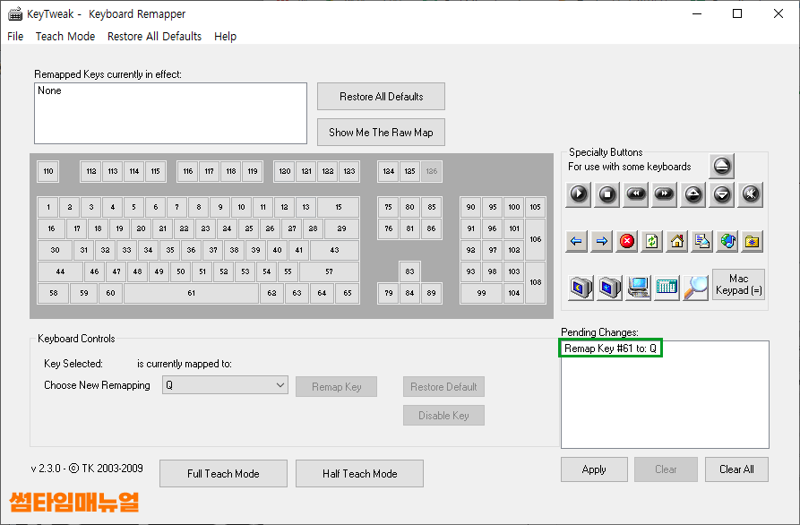Select 'None' in the remapped keys list
Image resolution: width=800 pixels, height=525 pixels.
tap(49, 90)
